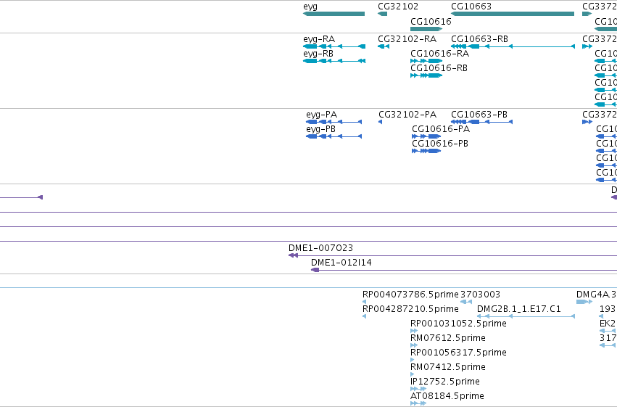Select CG10616-RB transcript glyph
This screenshot has width=617, height=407.
pyautogui.click(x=426, y=75)
